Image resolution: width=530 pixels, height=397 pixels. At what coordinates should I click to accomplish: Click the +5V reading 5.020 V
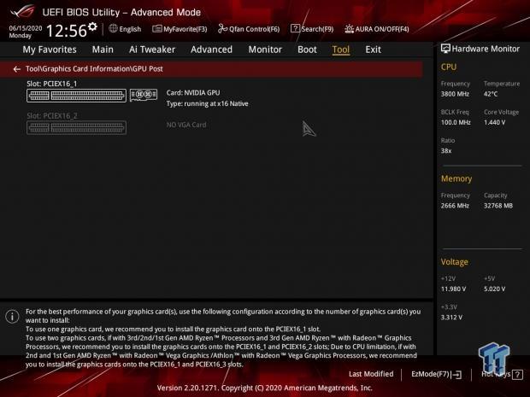494,289
